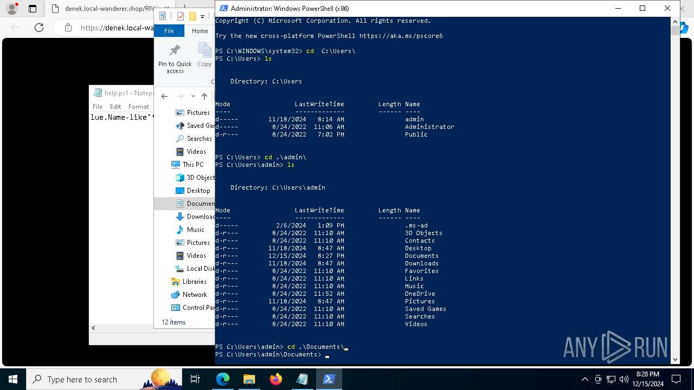Go back in Edge browser
The image size is (694, 390).
tap(15, 28)
